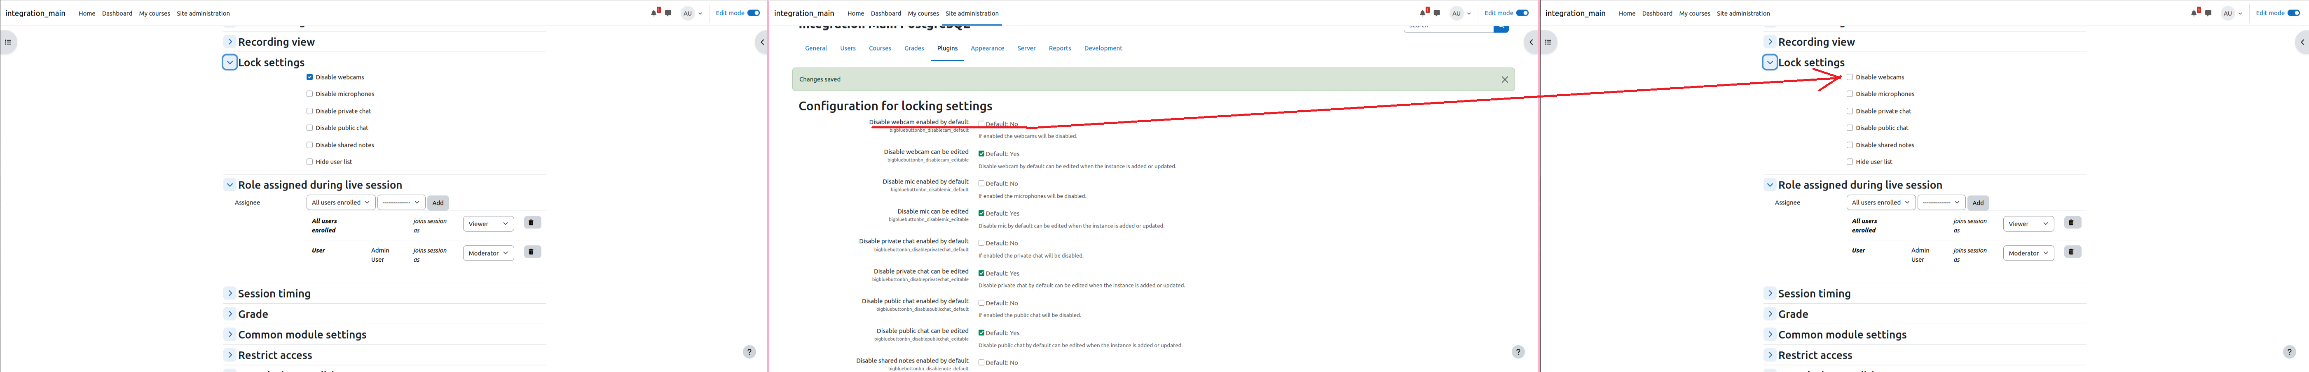This screenshot has width=2309, height=372.
Task: Open notifications bell in left window
Action: [654, 14]
